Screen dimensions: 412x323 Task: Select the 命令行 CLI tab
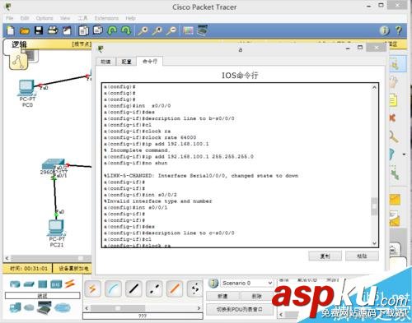tap(150, 61)
